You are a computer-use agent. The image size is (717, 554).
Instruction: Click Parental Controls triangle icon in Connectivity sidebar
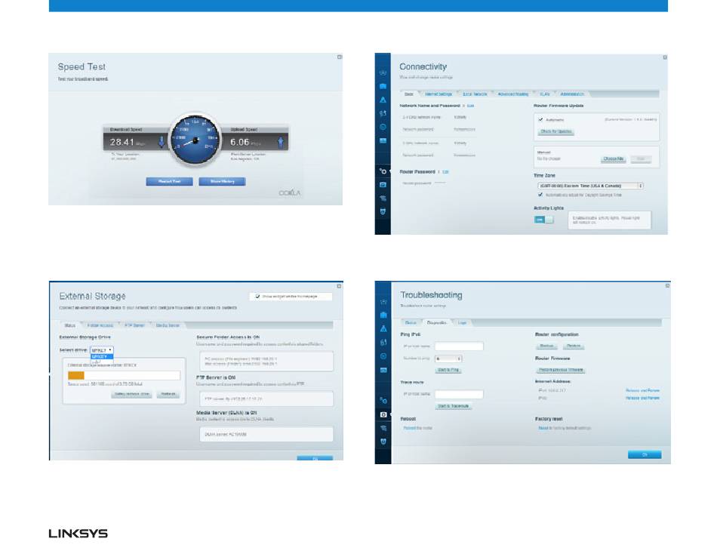coord(383,100)
